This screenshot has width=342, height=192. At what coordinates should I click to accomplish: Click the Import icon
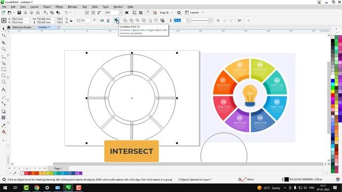click(x=87, y=13)
